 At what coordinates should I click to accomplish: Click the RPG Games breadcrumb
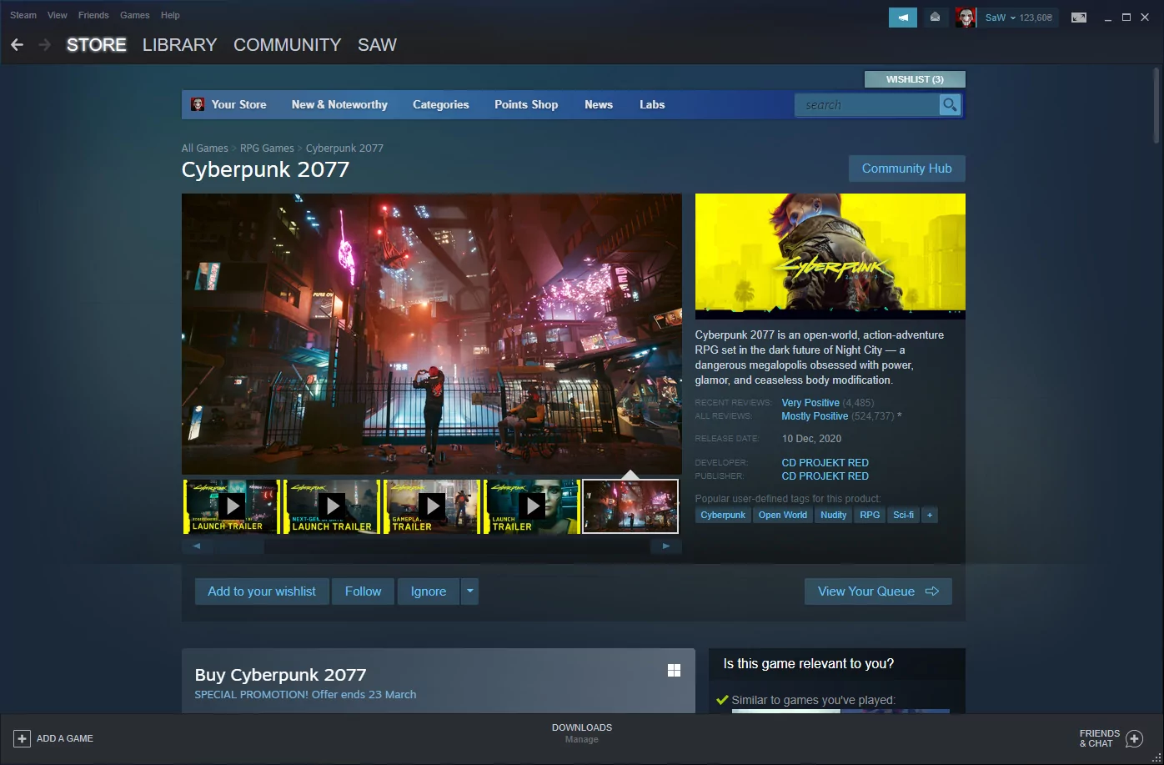[x=267, y=148]
